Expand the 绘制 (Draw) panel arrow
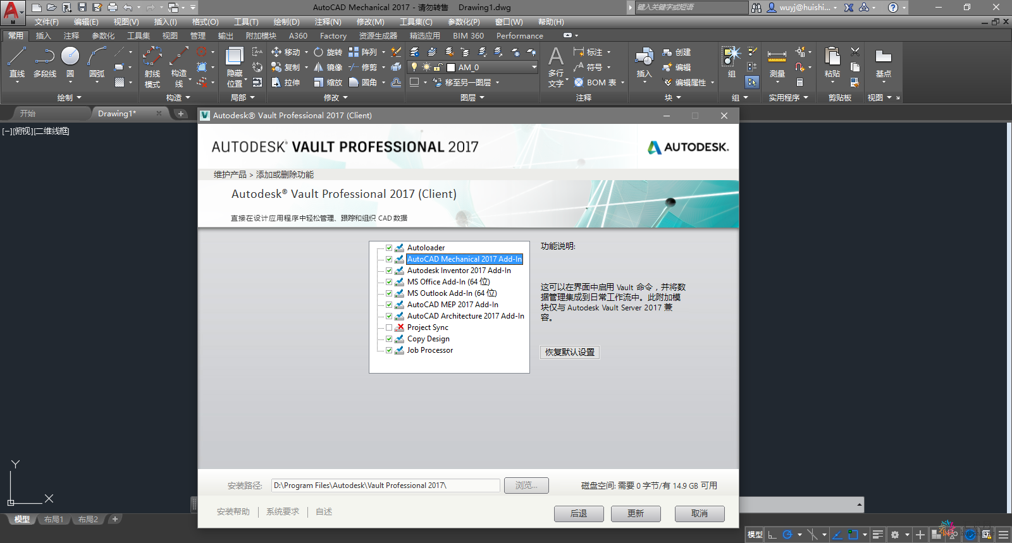 (x=79, y=98)
